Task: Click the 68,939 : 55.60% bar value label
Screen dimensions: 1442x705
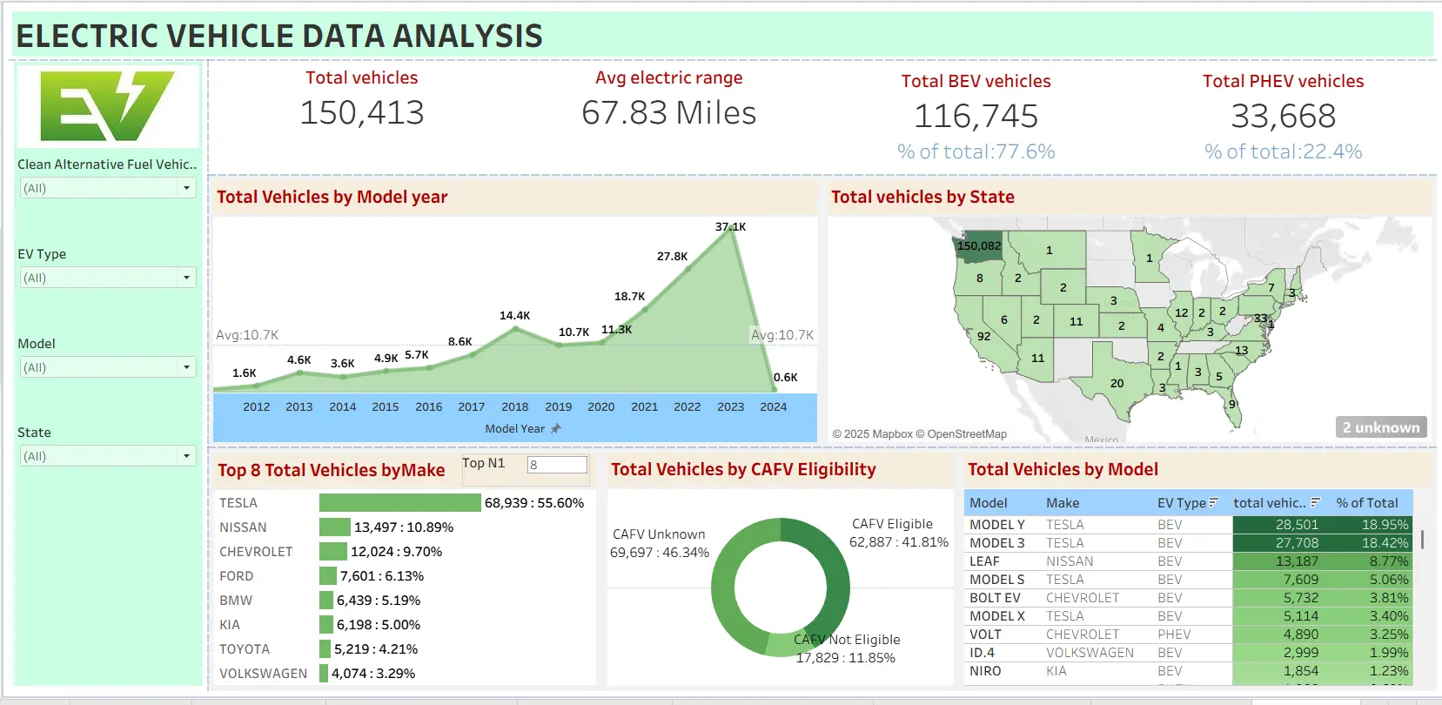Action: (x=534, y=503)
